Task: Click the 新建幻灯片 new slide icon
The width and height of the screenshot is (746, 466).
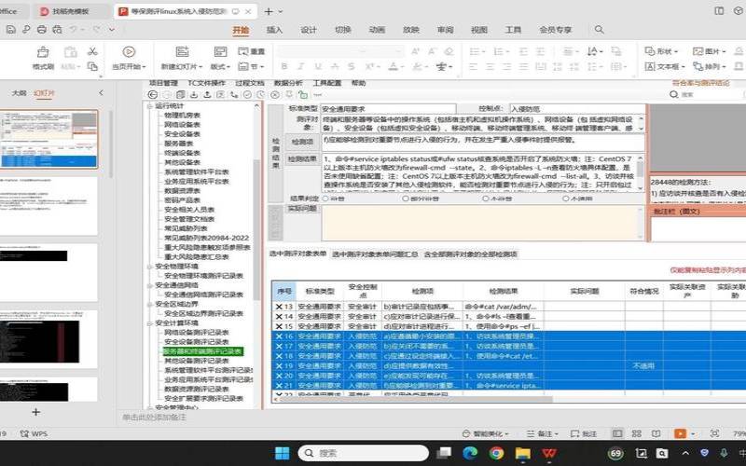Action: (182, 51)
